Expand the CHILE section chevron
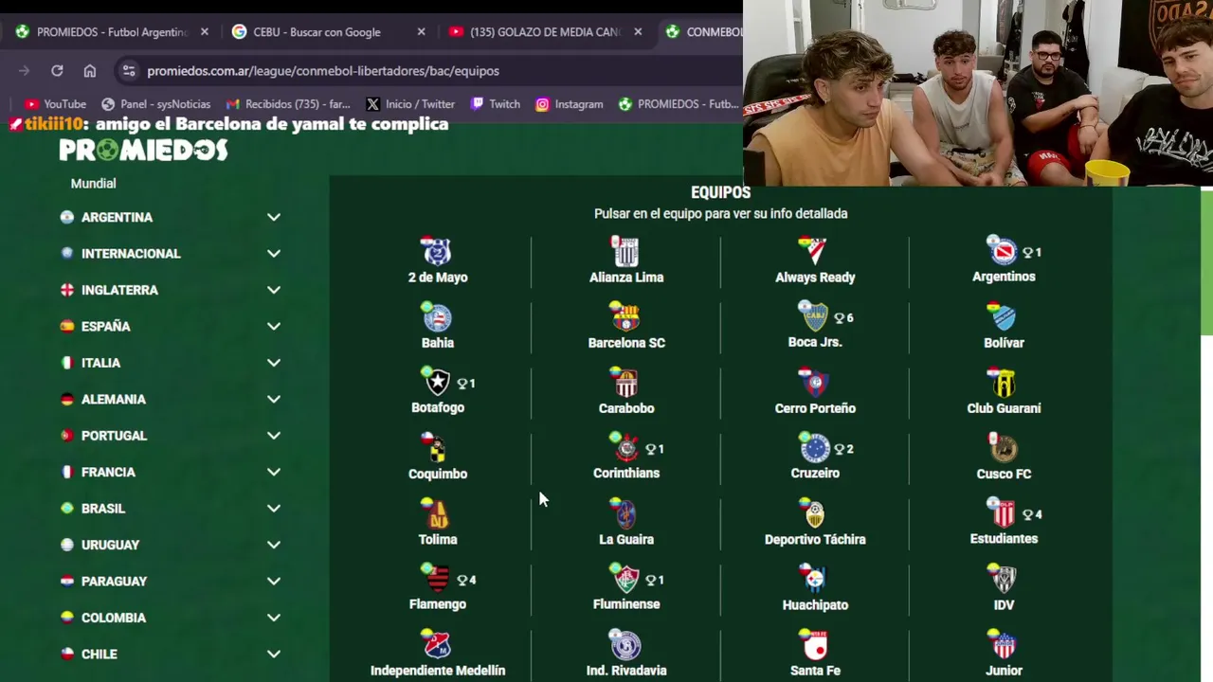The image size is (1213, 682). 274,654
